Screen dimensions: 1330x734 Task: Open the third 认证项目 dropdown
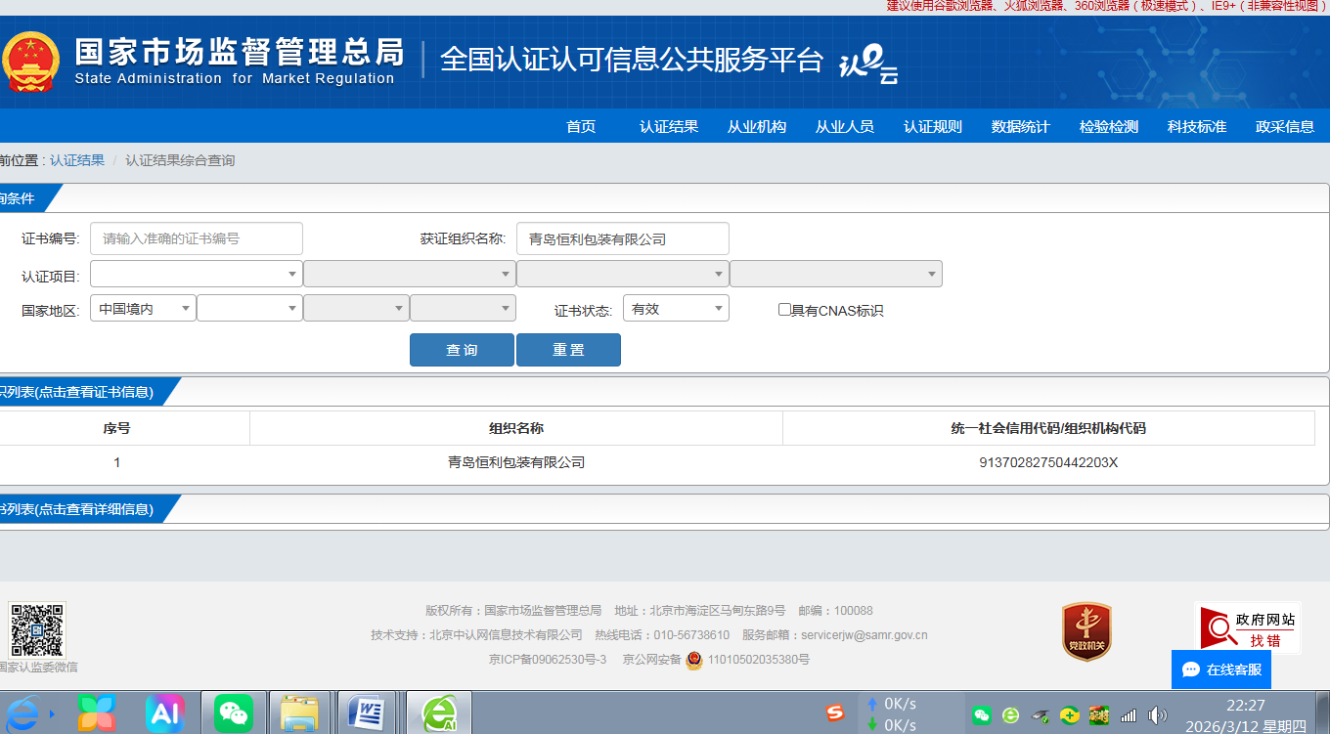point(622,274)
